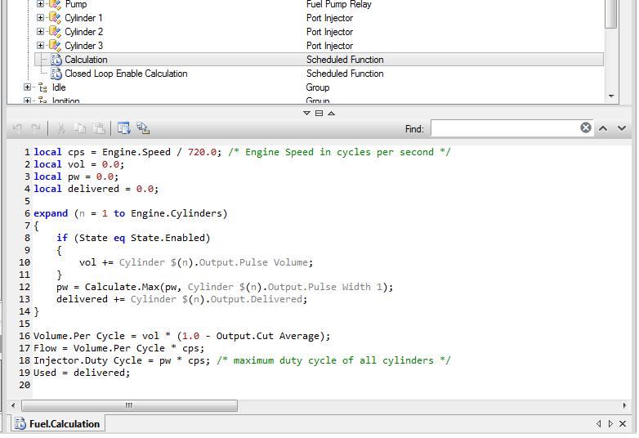Click the horizontal scrollbar thumb in code editor
Screen dimensions: 639x438
click(x=129, y=405)
